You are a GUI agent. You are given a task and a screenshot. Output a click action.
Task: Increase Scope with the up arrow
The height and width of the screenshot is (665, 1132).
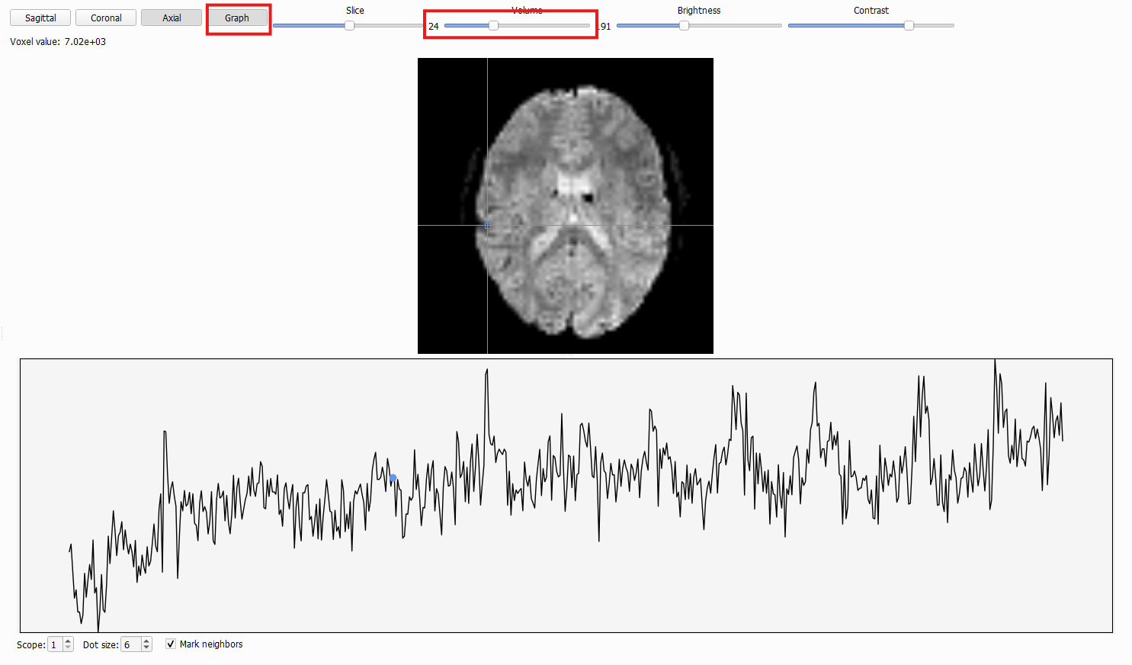[68, 641]
